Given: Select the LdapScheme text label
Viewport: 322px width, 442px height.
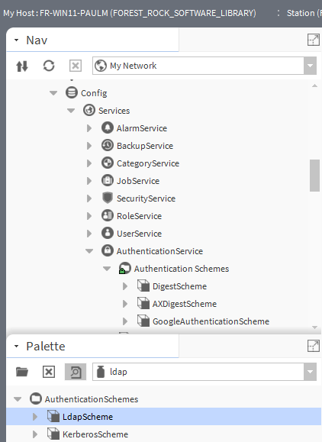Looking at the screenshot, I should pyautogui.click(x=88, y=417).
